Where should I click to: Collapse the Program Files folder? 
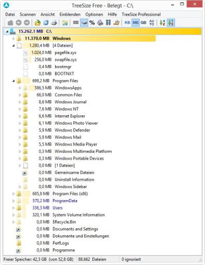13,81
